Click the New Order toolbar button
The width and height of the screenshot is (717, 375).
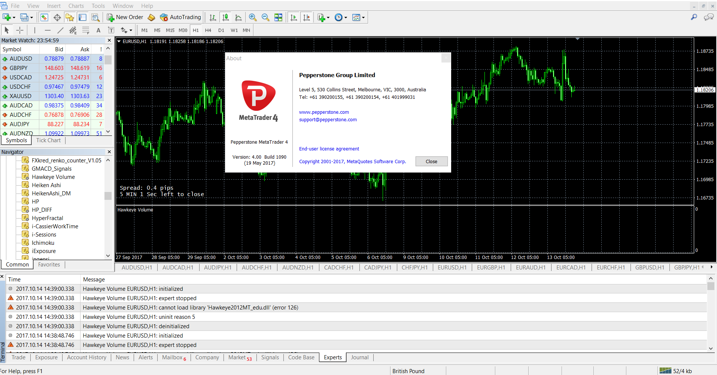coord(125,17)
